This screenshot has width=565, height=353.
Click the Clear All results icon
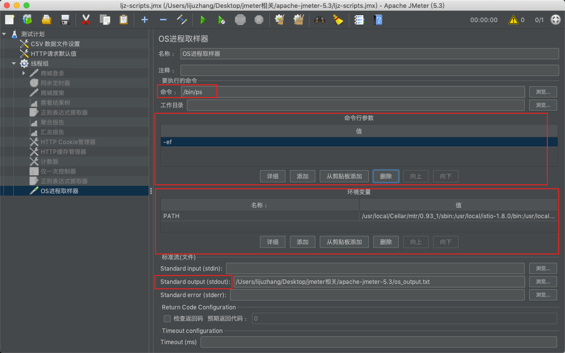pos(299,20)
